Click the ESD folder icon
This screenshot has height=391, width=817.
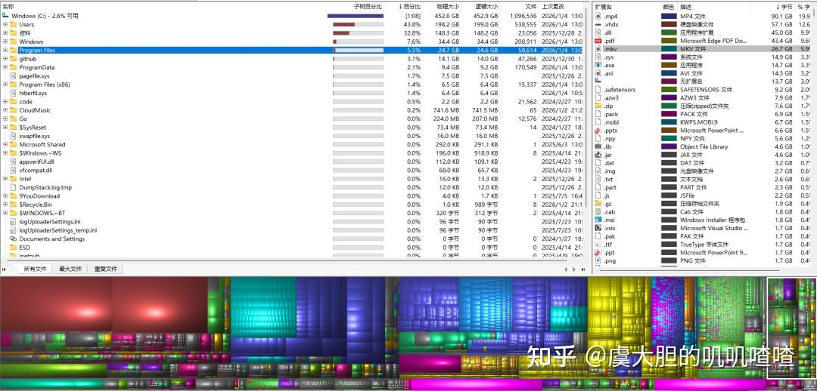[13, 248]
